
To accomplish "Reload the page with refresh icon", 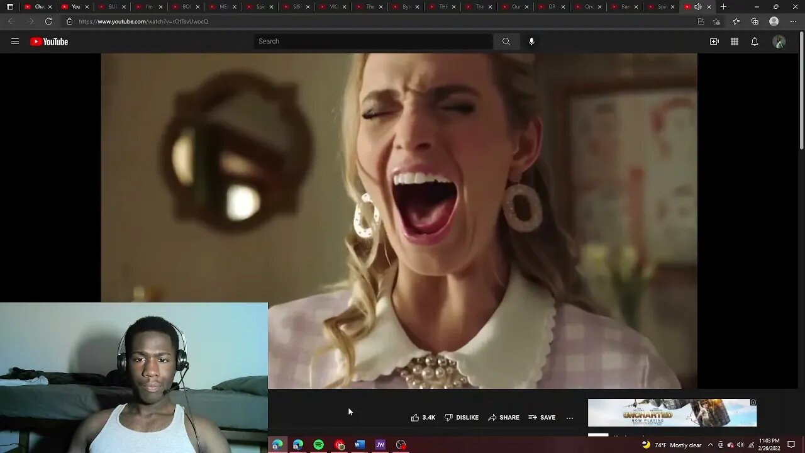I will click(x=48, y=21).
